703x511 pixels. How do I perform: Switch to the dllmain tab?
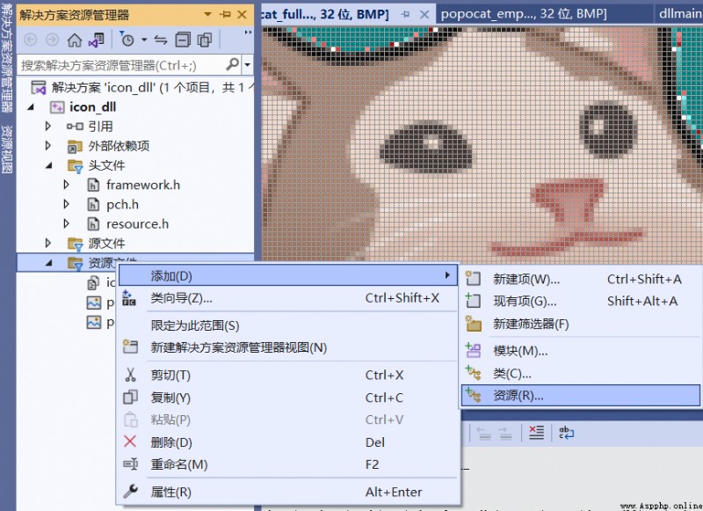tap(679, 14)
